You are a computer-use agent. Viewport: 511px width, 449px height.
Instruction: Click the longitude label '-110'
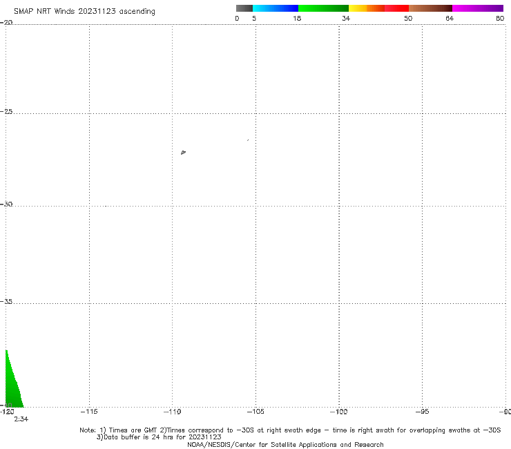(x=172, y=412)
